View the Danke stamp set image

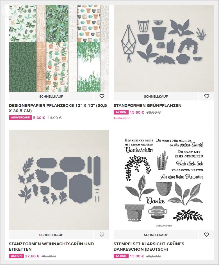pos(164,180)
